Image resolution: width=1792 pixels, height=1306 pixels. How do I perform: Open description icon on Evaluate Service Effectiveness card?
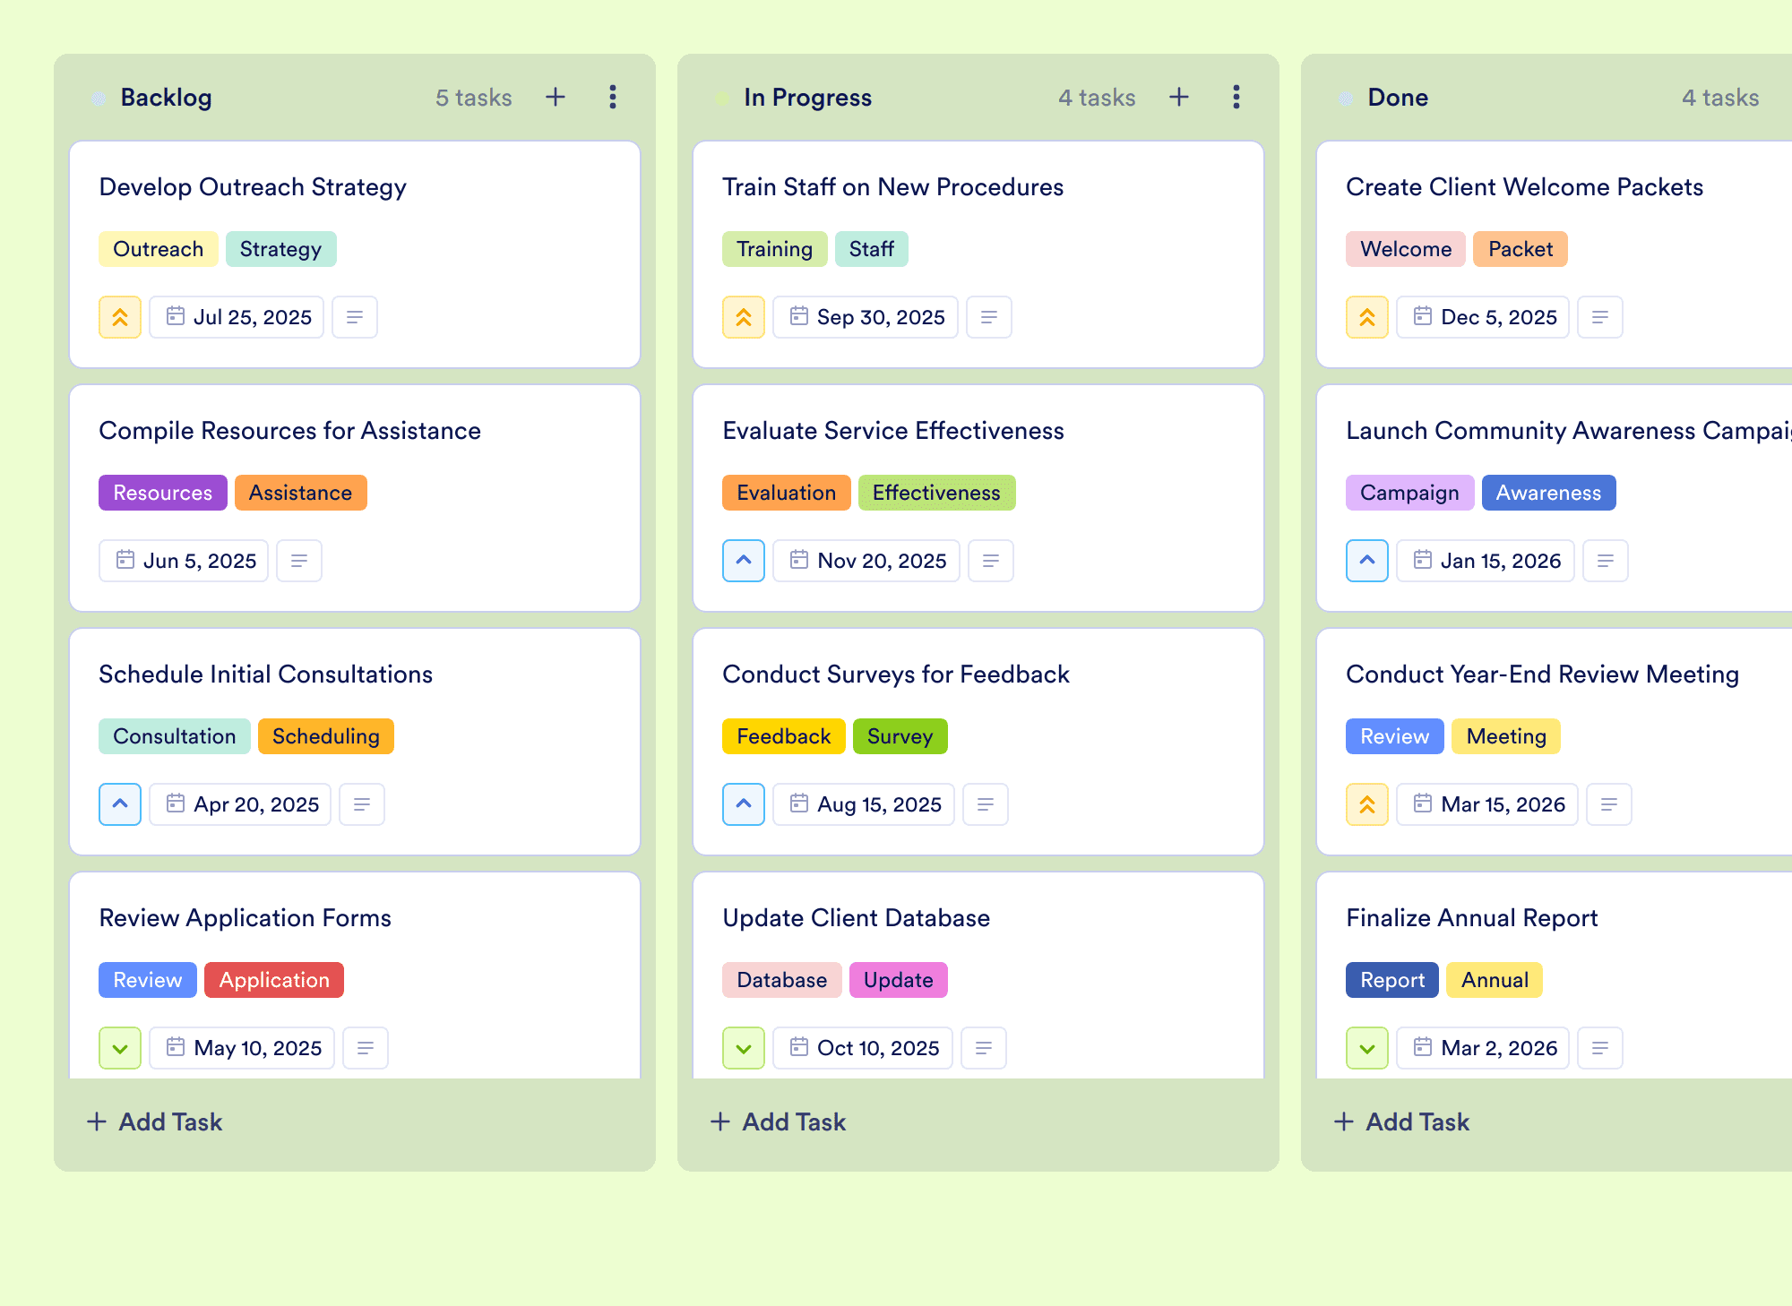pyautogui.click(x=991, y=561)
